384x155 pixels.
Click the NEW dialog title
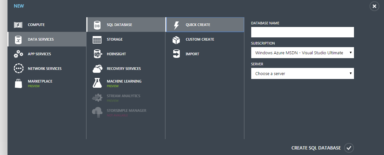(x=19, y=6)
